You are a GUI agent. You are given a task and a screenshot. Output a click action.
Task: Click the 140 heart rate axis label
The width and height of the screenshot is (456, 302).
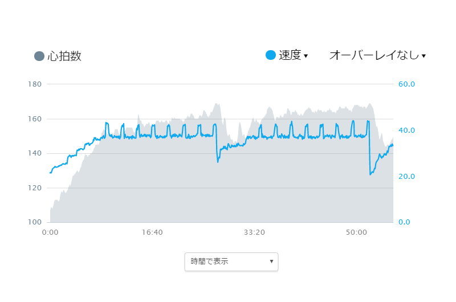click(35, 153)
